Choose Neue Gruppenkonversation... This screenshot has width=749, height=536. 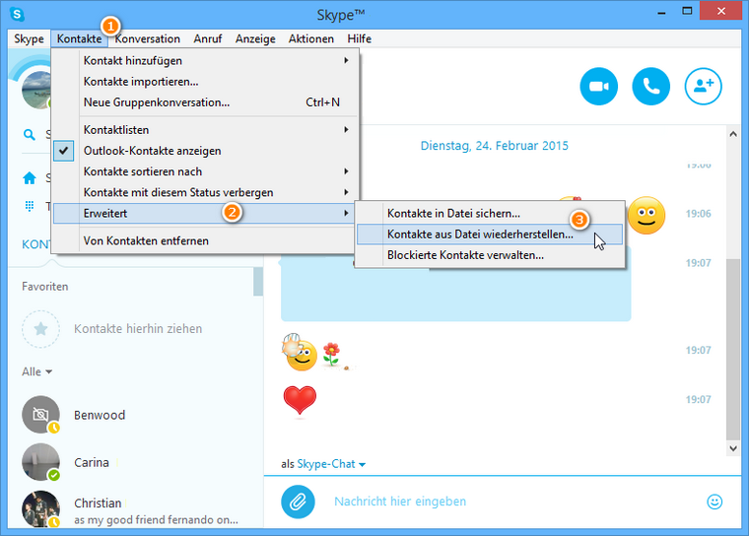pos(205,102)
